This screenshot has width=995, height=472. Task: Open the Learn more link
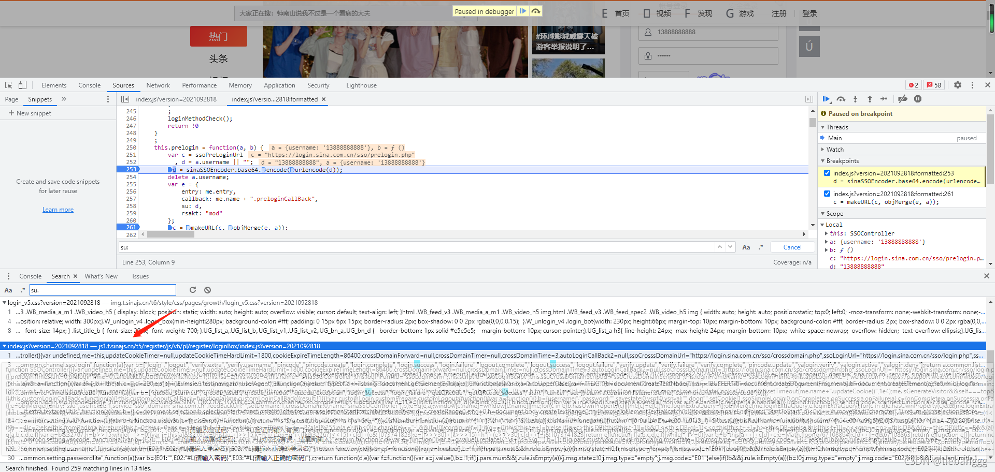coord(58,210)
